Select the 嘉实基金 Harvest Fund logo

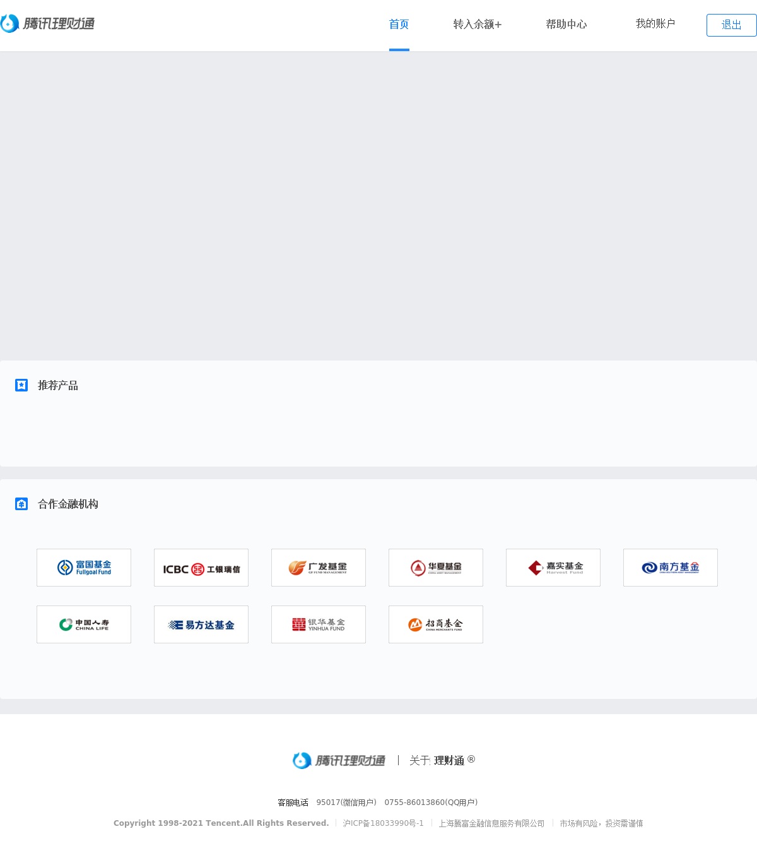tap(553, 568)
